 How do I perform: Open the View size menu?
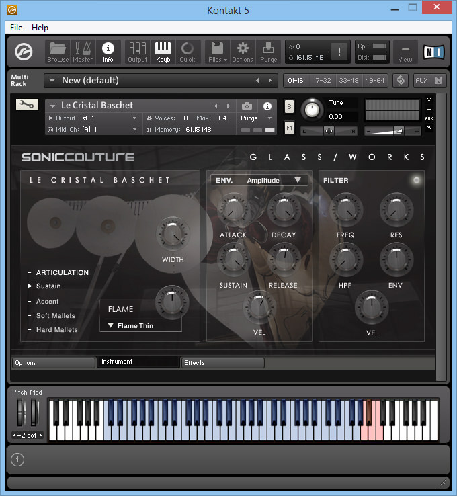click(405, 52)
